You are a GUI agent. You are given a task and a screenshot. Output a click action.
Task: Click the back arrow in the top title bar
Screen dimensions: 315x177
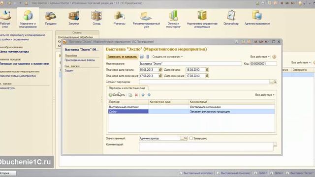tap(9, 3)
